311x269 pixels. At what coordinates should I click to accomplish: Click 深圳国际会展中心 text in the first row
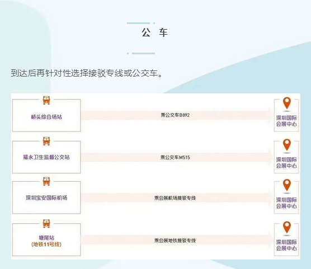click(x=286, y=121)
